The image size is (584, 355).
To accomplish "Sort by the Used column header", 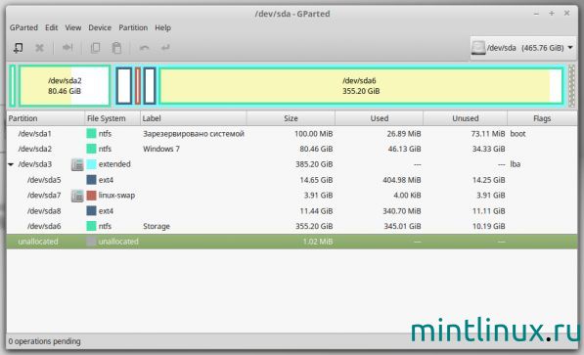I will [380, 118].
